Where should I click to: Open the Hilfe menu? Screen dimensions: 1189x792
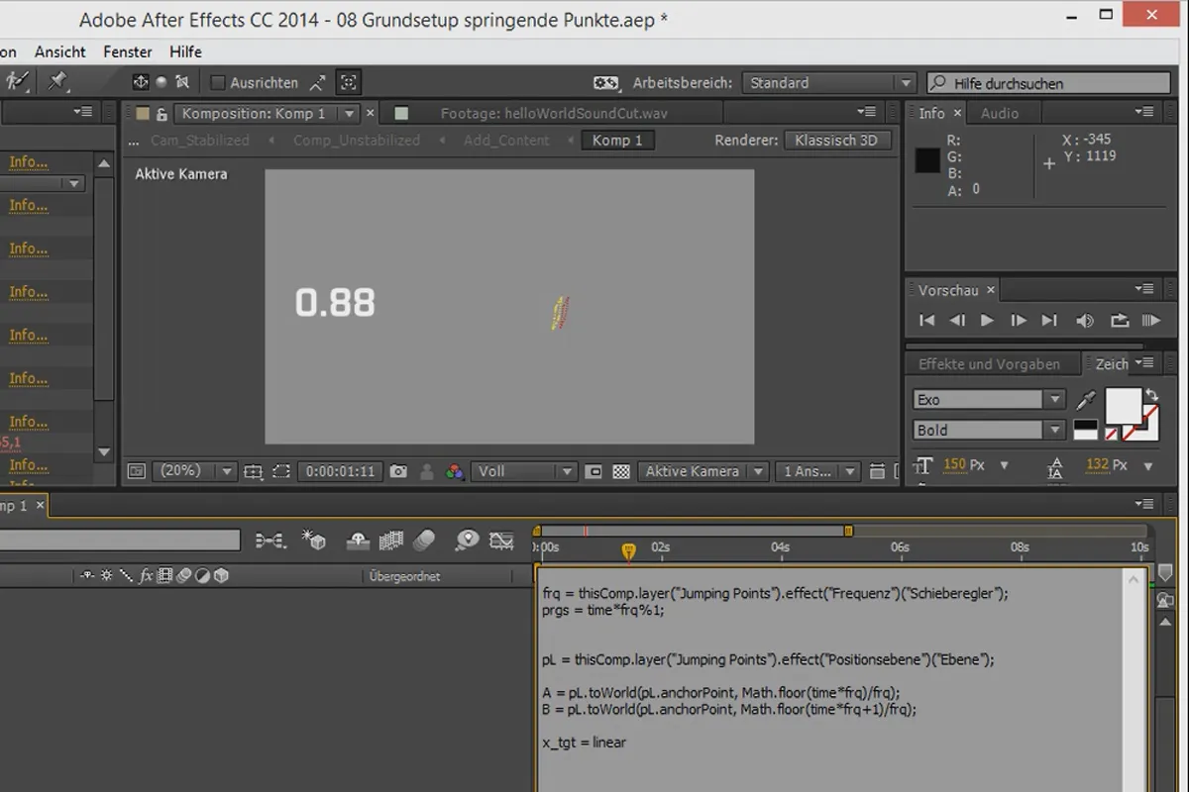185,51
